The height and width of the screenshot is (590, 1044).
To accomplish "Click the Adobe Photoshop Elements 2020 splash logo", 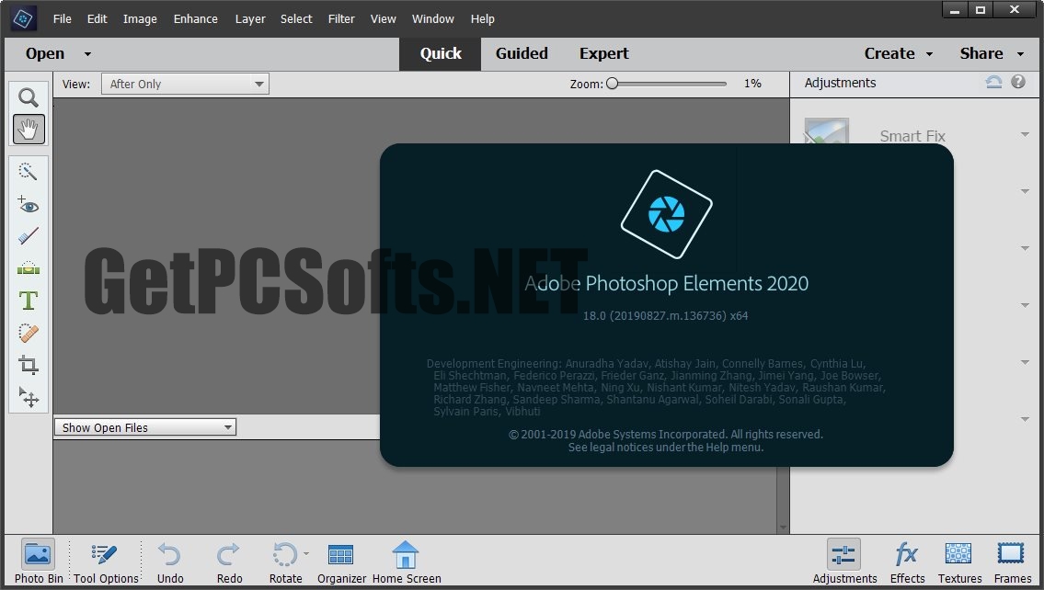I will [x=667, y=214].
